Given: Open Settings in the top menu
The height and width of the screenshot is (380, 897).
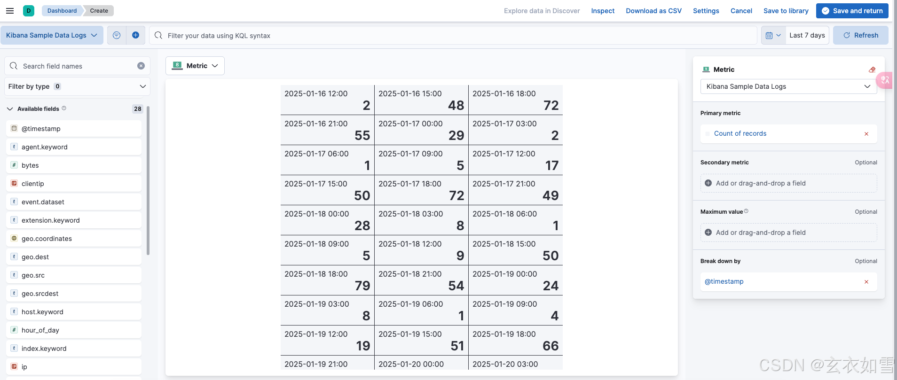Looking at the screenshot, I should coord(706,11).
